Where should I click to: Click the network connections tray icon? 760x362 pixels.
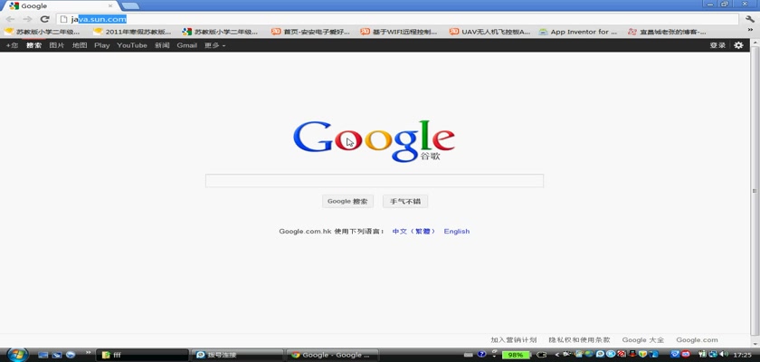(x=713, y=354)
